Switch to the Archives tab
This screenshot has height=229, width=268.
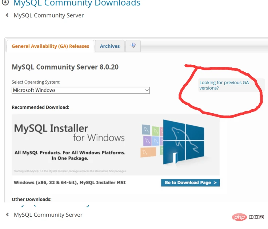pyautogui.click(x=110, y=46)
